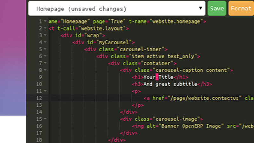Click the /page/website.contactus href value
This screenshot has width=254, height=143.
point(204,98)
